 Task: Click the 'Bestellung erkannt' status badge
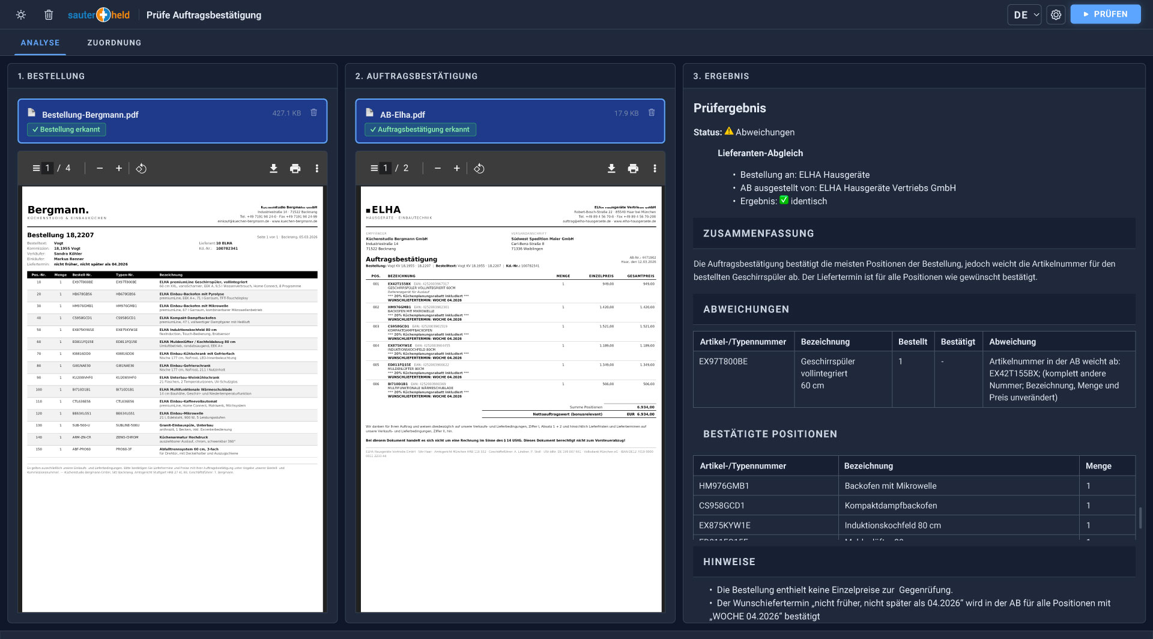point(67,130)
